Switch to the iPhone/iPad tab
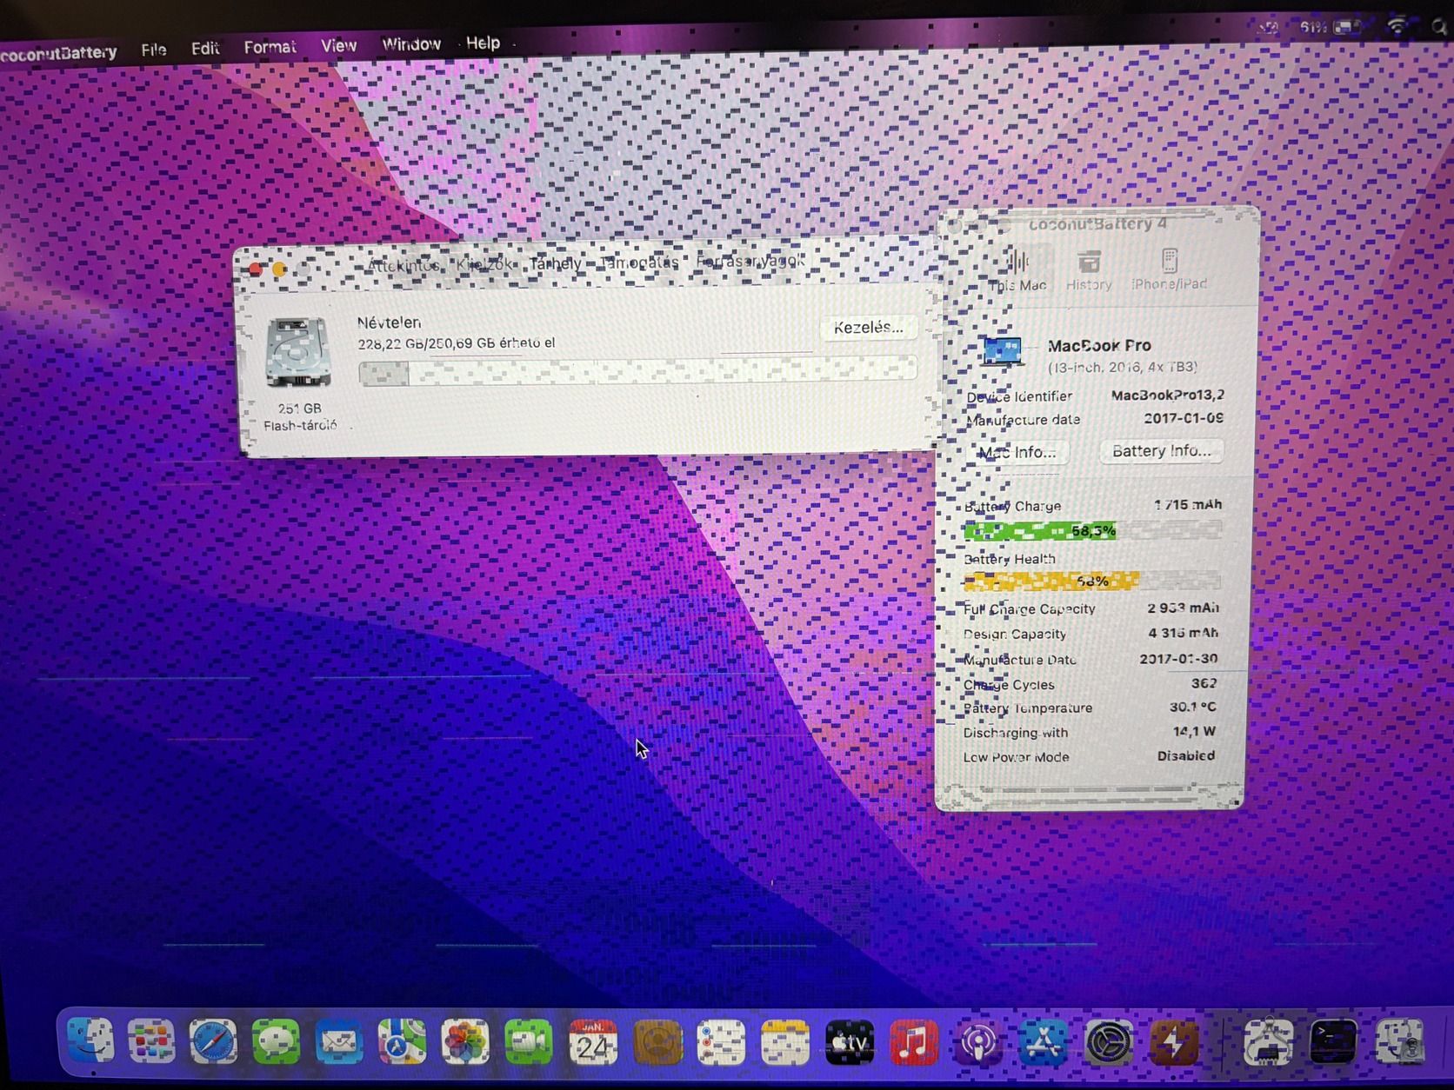1454x1090 pixels. tap(1170, 269)
